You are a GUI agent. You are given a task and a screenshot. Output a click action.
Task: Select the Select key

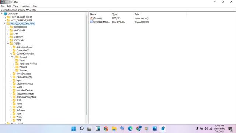(19, 103)
